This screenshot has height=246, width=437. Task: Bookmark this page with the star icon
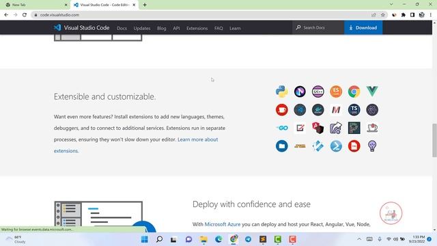[383, 15]
